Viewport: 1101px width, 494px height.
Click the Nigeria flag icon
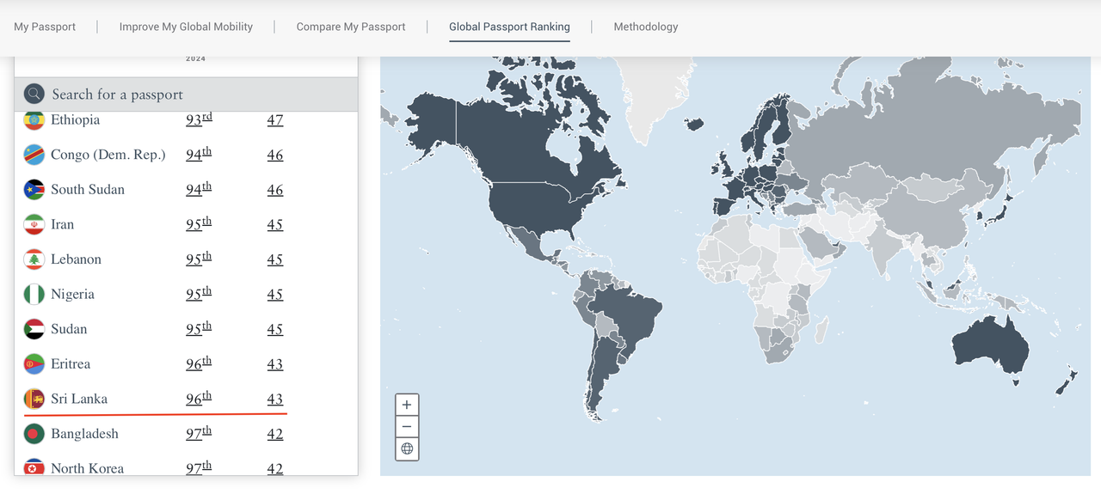34,294
